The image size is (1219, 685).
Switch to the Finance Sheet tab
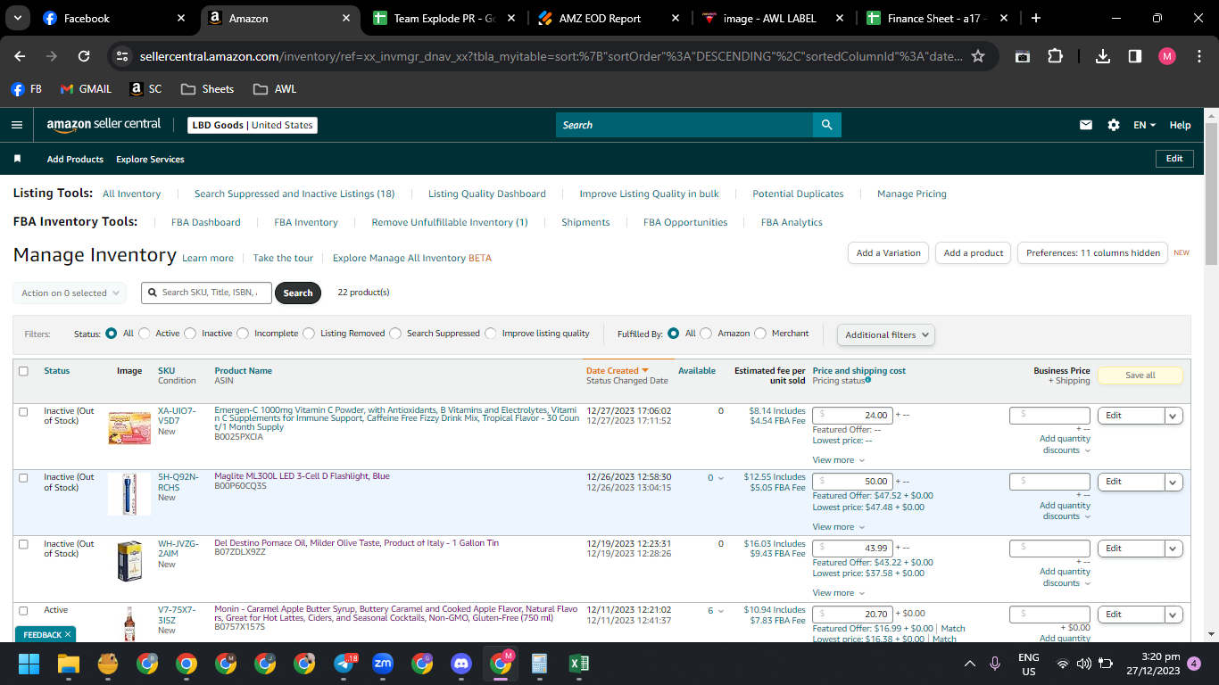point(937,18)
